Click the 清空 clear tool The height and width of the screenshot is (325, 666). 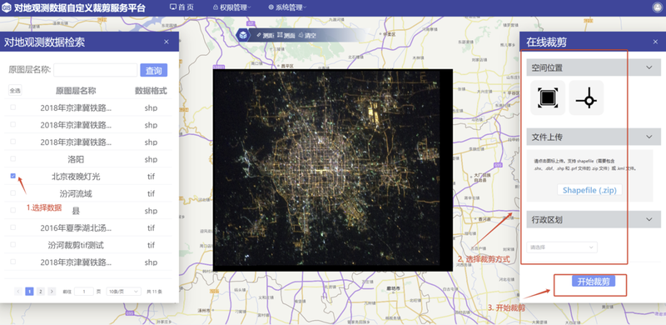pos(307,36)
